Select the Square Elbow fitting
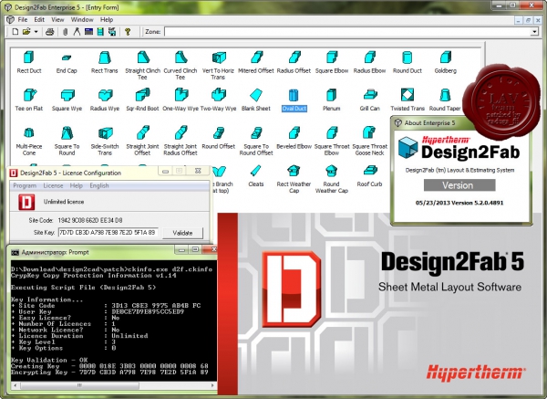 coord(332,58)
